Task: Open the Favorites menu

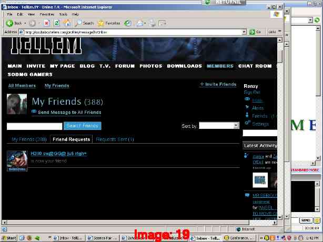Action: tap(47, 14)
